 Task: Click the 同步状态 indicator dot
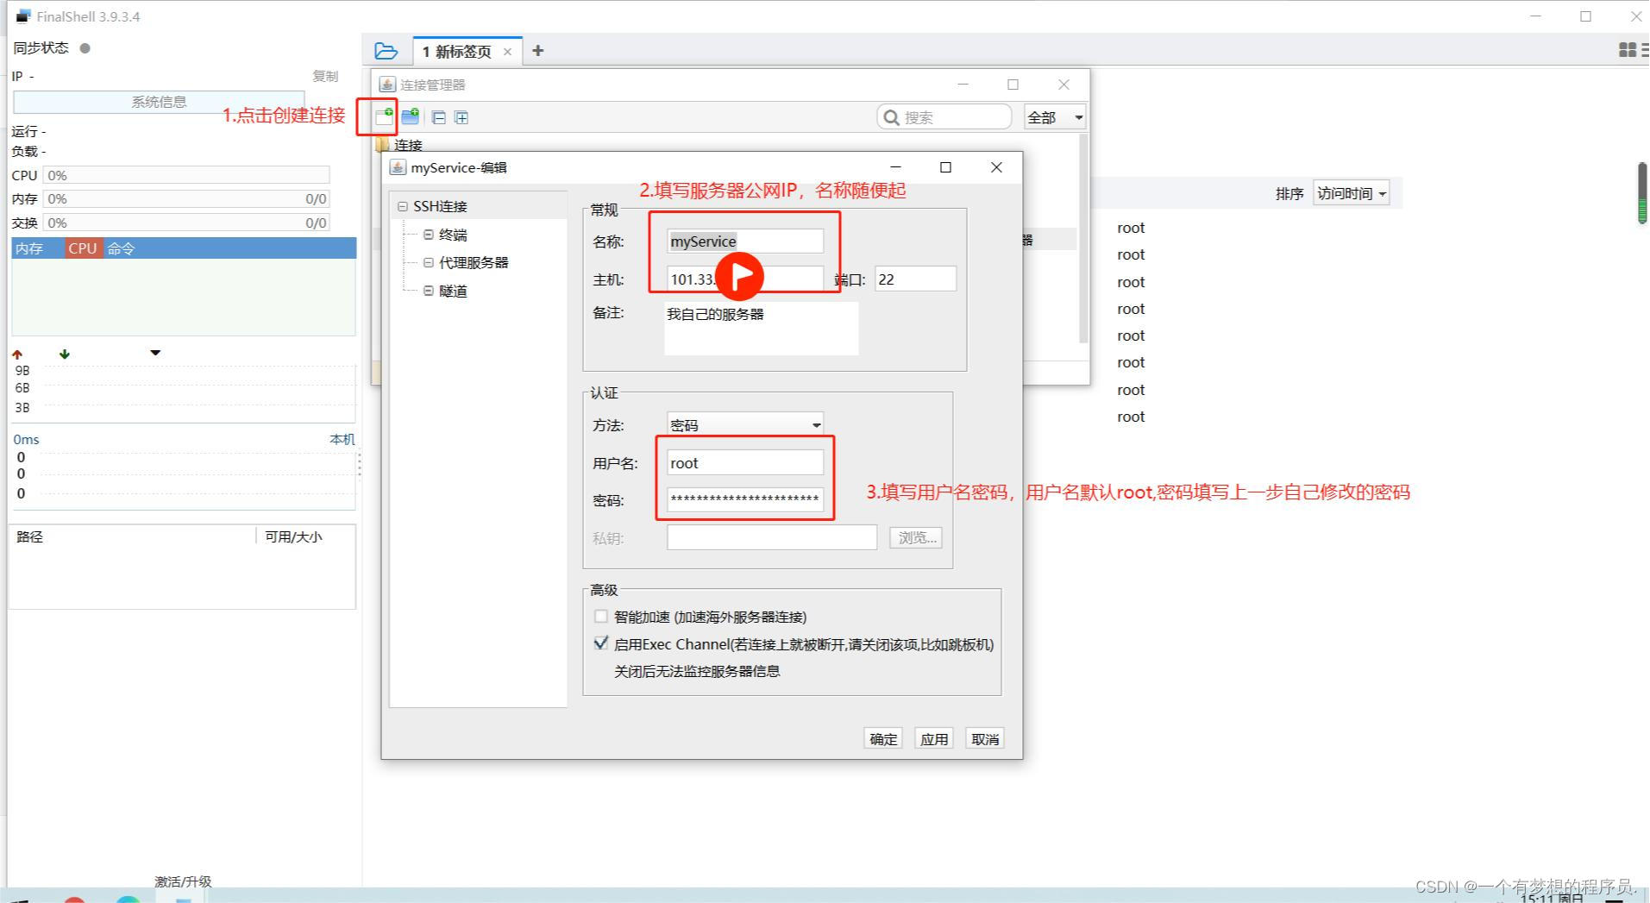85,48
